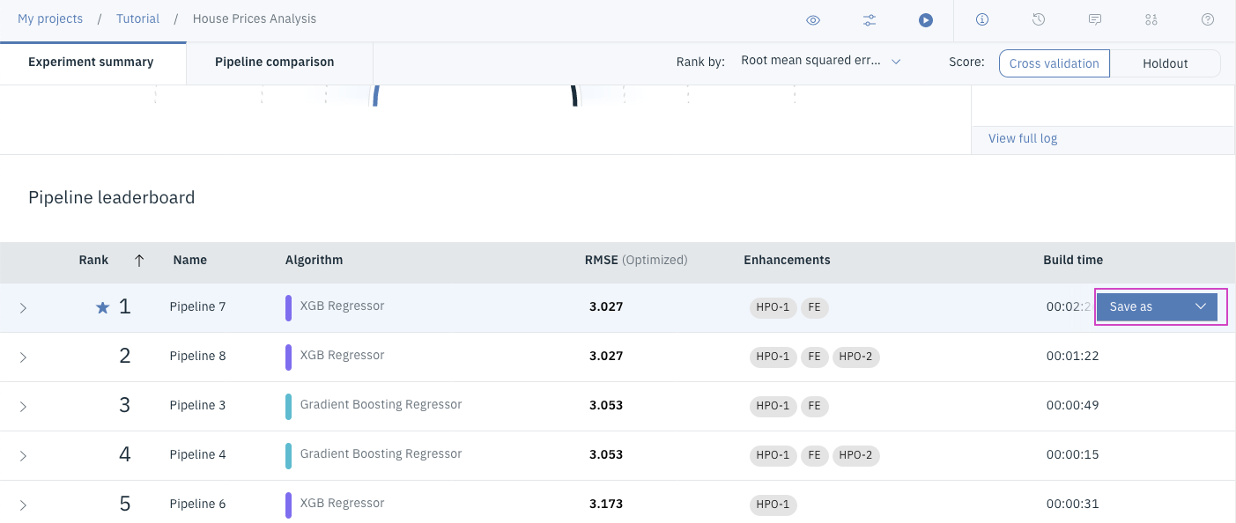Click XGB Regressor in Pipeline 8 row
Image resolution: width=1236 pixels, height=523 pixels.
coord(342,355)
